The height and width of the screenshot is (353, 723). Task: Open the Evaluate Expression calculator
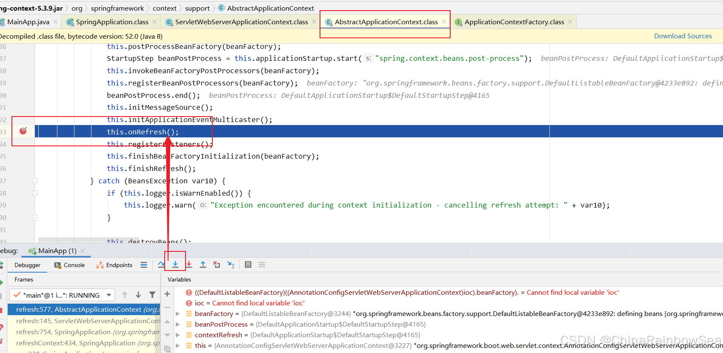point(248,265)
